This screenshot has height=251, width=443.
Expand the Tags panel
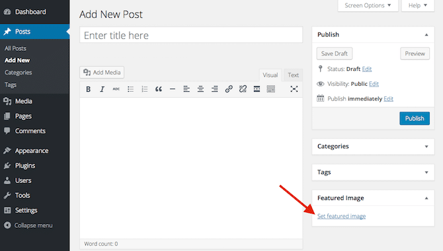click(x=426, y=172)
